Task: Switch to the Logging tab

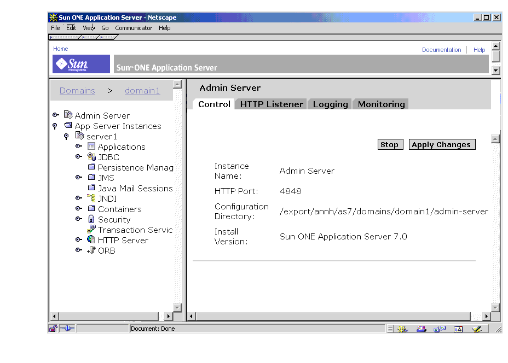Action: pos(330,104)
